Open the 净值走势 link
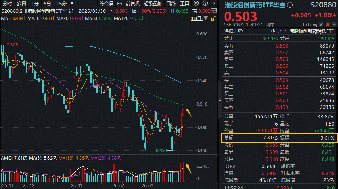The width and height of the screenshot is (338, 189). coord(233,31)
